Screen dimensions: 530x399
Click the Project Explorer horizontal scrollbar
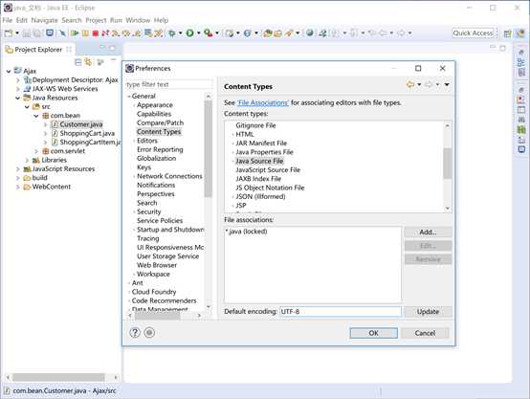click(x=58, y=377)
